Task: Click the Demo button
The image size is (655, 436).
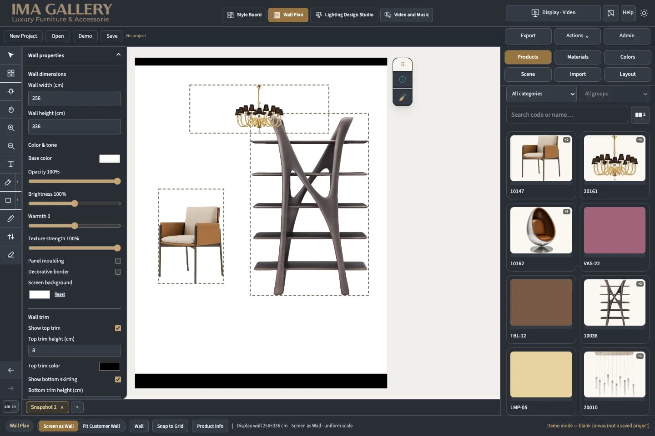Action: coord(85,36)
